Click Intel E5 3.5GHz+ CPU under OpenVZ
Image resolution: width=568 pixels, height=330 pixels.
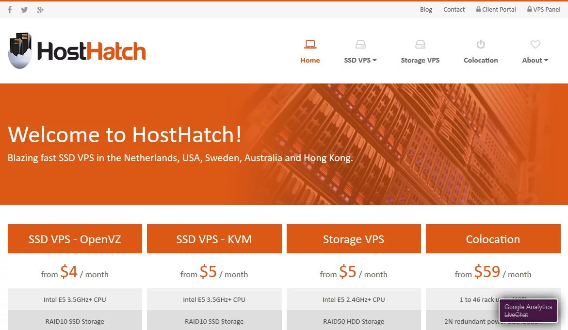tap(75, 299)
